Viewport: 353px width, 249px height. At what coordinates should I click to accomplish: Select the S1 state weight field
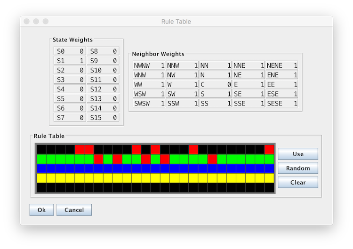70,61
